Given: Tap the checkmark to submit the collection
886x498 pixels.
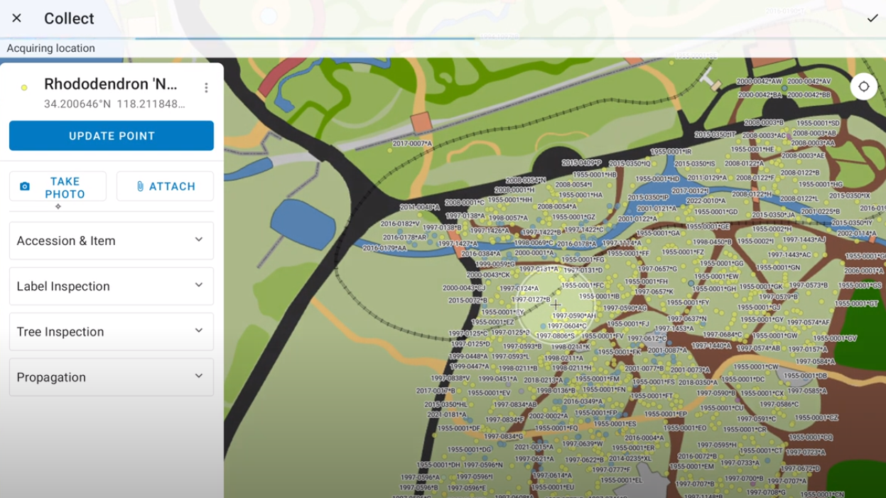Looking at the screenshot, I should (873, 18).
